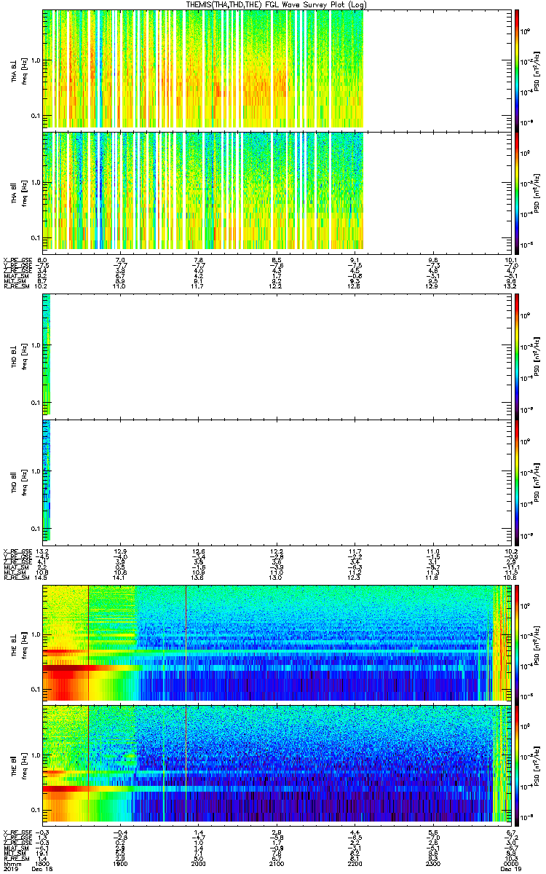The image size is (546, 874).
Task: Click the empty THD B-parallel plot panel
Action: 276,481
